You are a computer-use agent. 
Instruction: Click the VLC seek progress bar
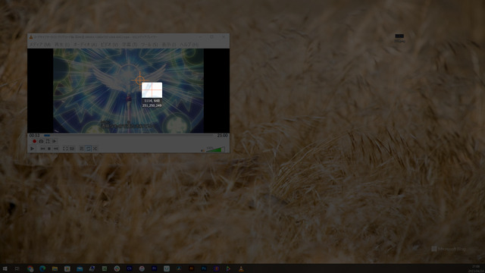point(128,136)
